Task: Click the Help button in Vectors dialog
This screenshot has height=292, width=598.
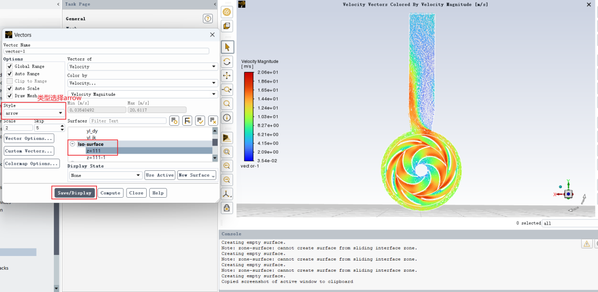Action: click(x=158, y=193)
